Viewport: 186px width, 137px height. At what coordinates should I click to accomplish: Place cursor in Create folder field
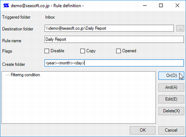pyautogui.click(x=114, y=63)
